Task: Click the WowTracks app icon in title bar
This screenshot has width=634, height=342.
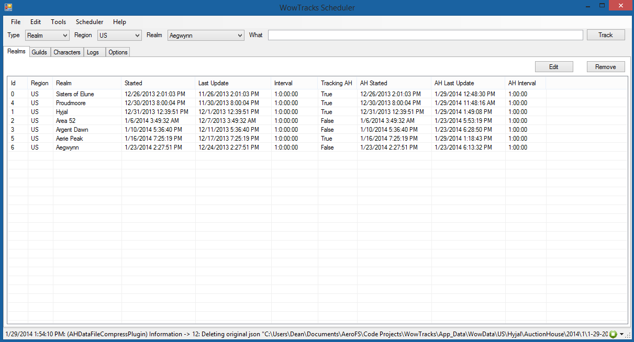Action: click(x=8, y=7)
